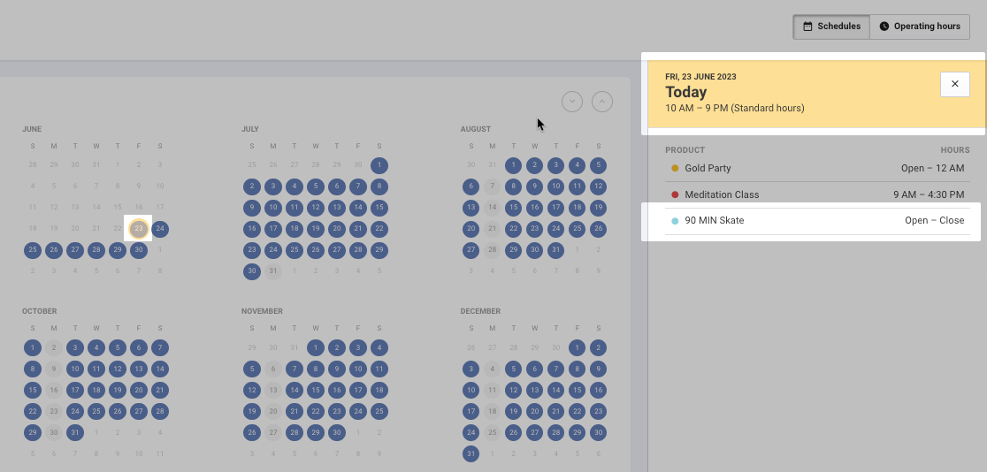
Task: Switch to Operating hours tab
Action: pyautogui.click(x=920, y=27)
